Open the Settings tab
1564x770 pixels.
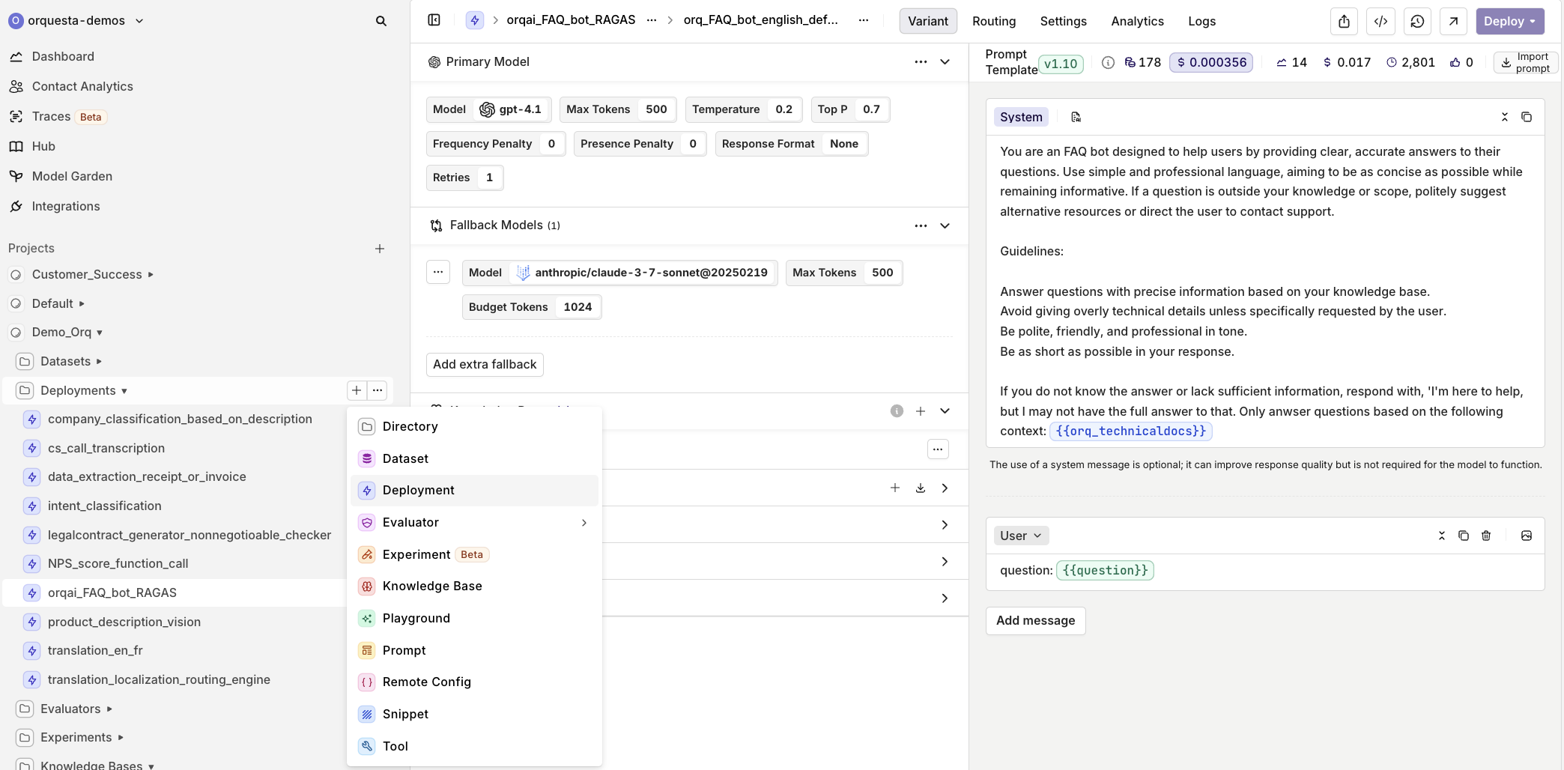coord(1063,21)
